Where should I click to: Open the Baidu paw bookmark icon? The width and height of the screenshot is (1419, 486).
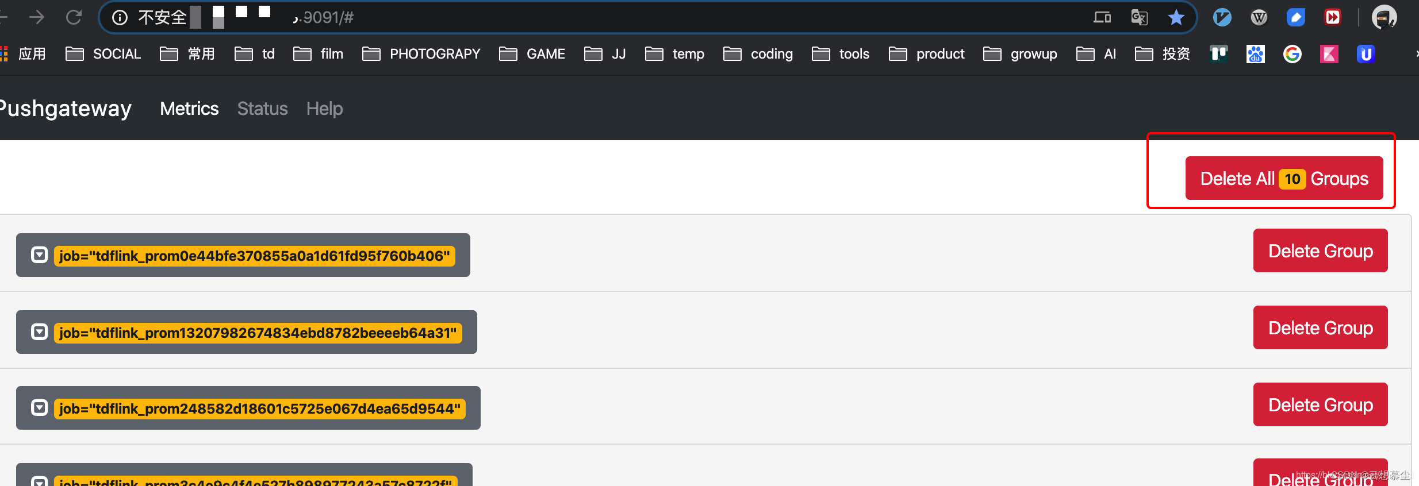tap(1256, 54)
